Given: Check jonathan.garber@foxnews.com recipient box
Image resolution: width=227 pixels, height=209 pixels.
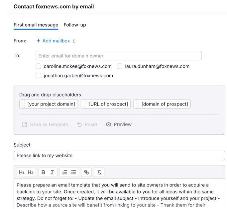Looking at the screenshot, I should [x=39, y=76].
